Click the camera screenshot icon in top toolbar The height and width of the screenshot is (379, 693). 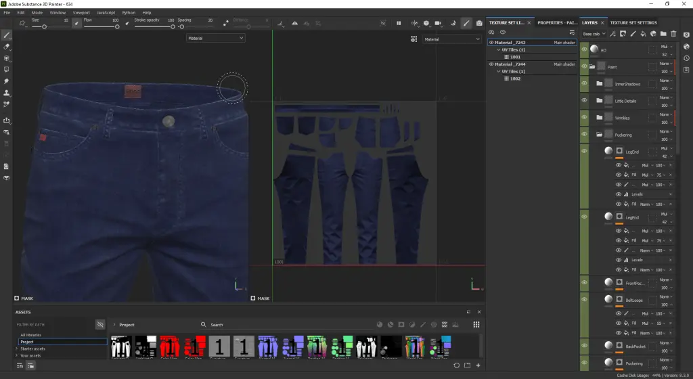(480, 23)
